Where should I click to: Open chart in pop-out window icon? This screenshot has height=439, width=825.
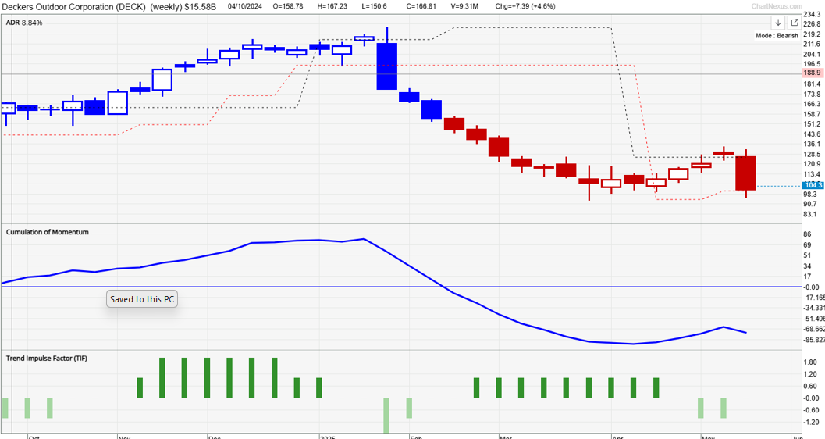(x=794, y=23)
